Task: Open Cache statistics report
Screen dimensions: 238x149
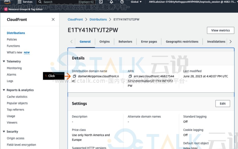Action: point(17,97)
